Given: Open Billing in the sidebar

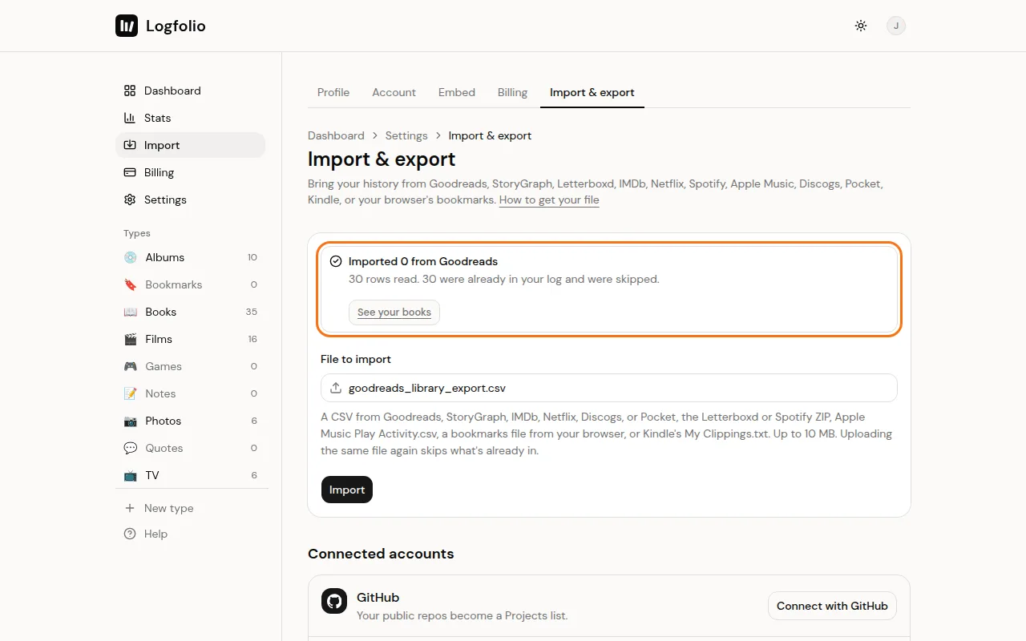Looking at the screenshot, I should tap(190, 172).
